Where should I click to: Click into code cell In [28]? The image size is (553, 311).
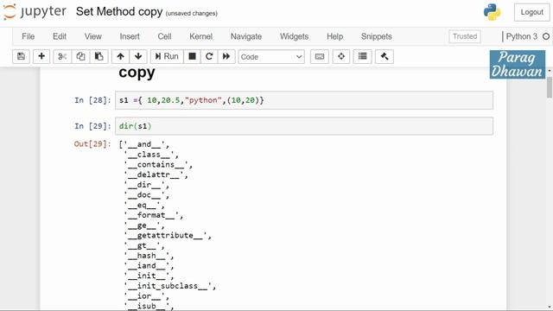tap(304, 100)
